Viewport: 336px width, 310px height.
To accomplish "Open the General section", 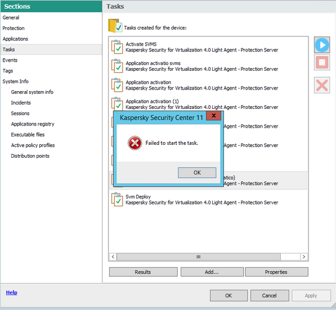I will (11, 18).
